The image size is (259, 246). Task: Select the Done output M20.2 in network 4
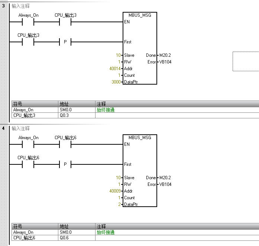[x=165, y=178]
